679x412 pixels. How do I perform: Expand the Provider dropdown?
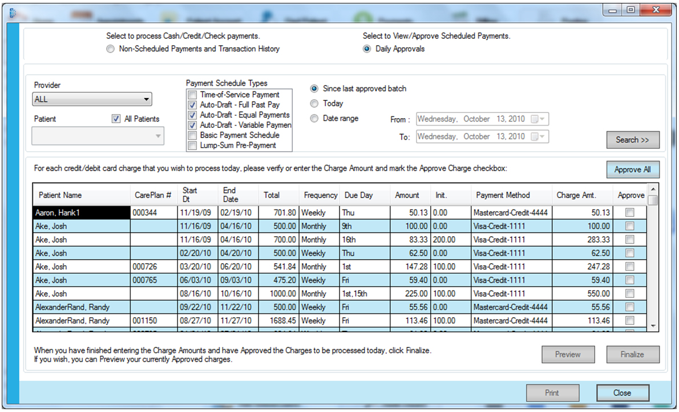[147, 99]
